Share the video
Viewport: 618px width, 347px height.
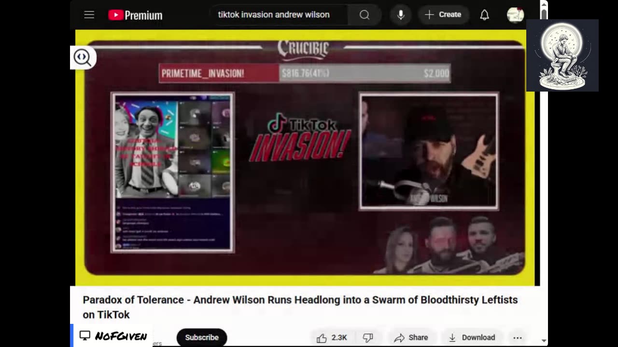click(411, 338)
